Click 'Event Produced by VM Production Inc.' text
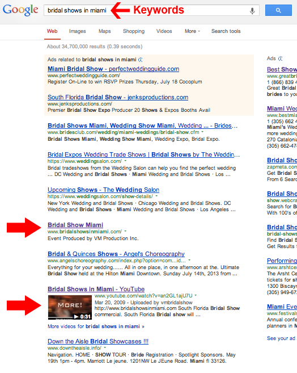The height and width of the screenshot is (373, 297). pyautogui.click(x=93, y=238)
